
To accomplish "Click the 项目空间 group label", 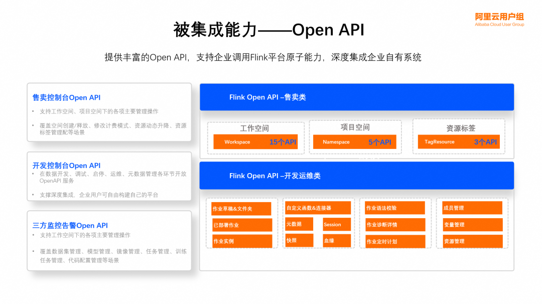I will coord(355,127).
